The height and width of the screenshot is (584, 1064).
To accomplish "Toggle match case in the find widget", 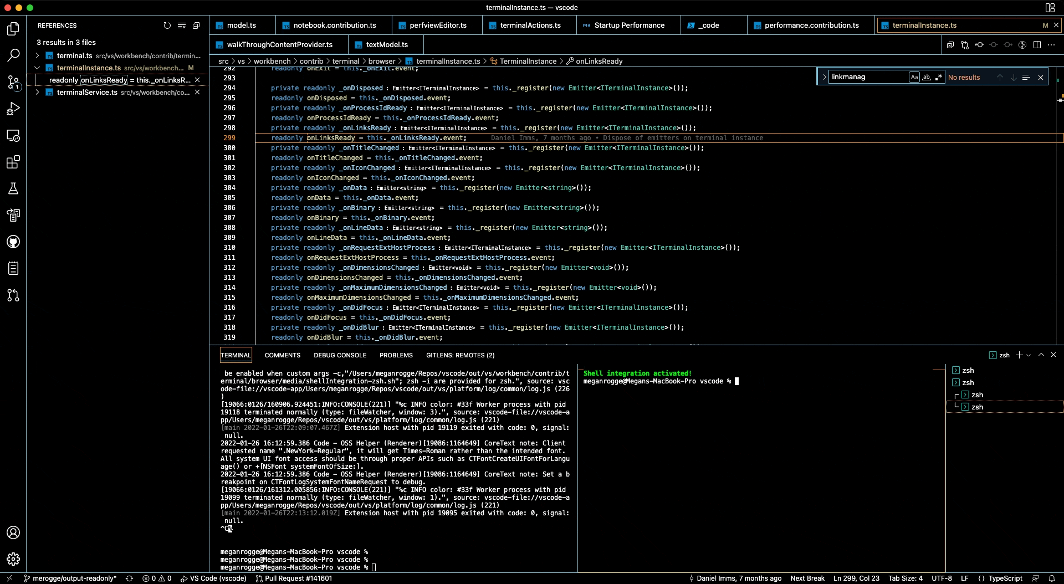I will point(915,77).
